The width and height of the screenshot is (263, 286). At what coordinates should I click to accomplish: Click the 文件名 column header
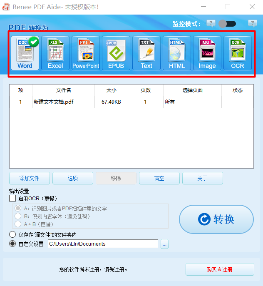[x=64, y=90]
